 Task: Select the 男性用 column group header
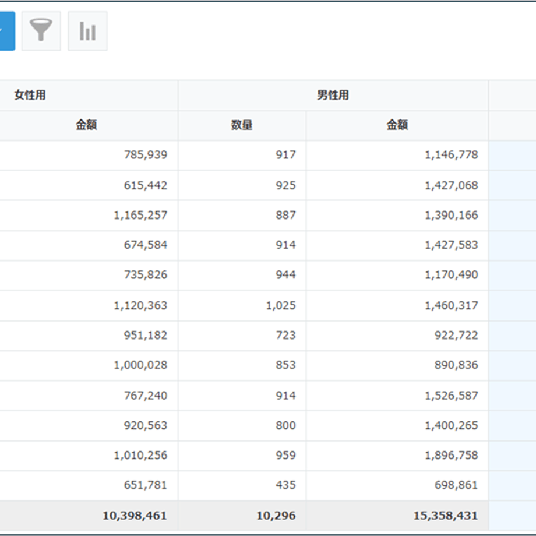click(x=333, y=95)
